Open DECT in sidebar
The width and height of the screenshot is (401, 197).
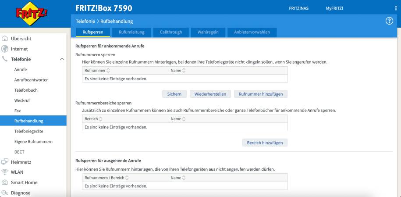[19, 152]
